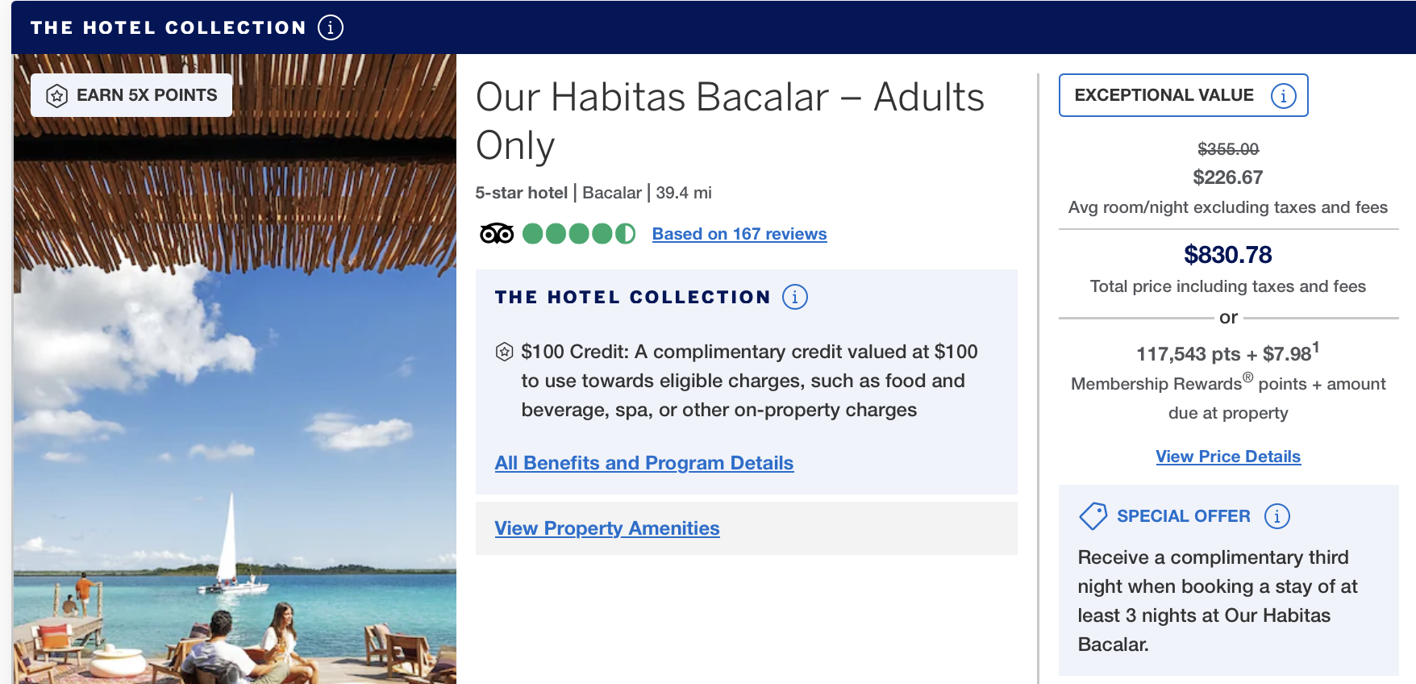Click the TripAdvisor owl logo
The width and height of the screenshot is (1416, 684).
[x=497, y=234]
